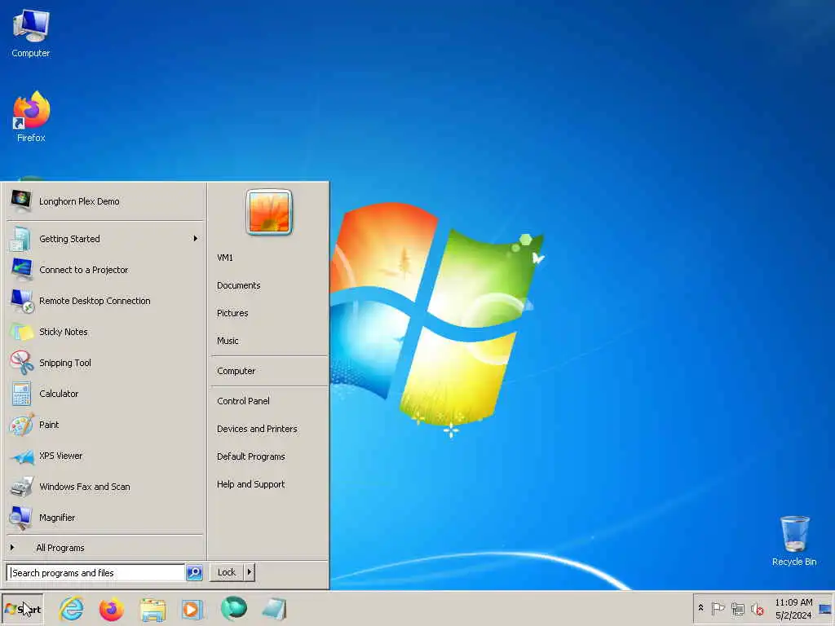
Task: Open Pictures from the Start menu
Action: (232, 313)
